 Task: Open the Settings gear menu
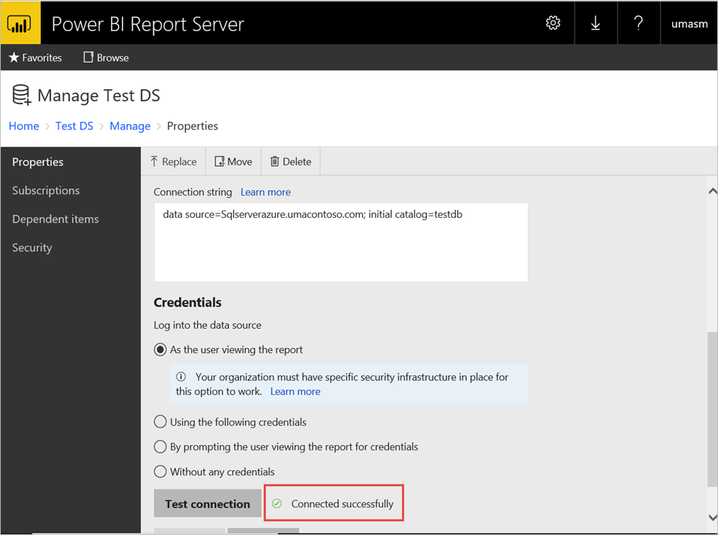pyautogui.click(x=552, y=22)
